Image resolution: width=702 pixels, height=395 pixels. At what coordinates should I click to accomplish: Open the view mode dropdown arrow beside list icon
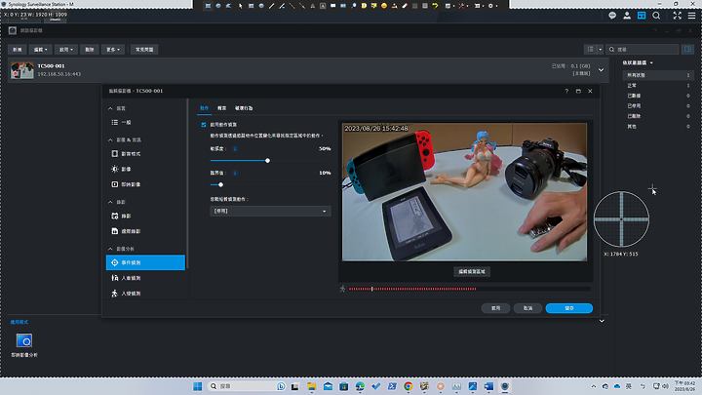[x=601, y=50]
